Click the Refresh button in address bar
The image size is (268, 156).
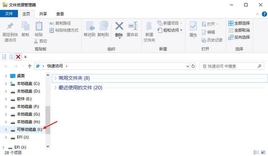coord(193,66)
